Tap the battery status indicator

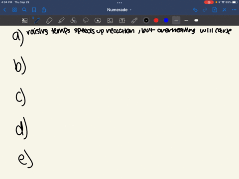(x=235, y=2)
